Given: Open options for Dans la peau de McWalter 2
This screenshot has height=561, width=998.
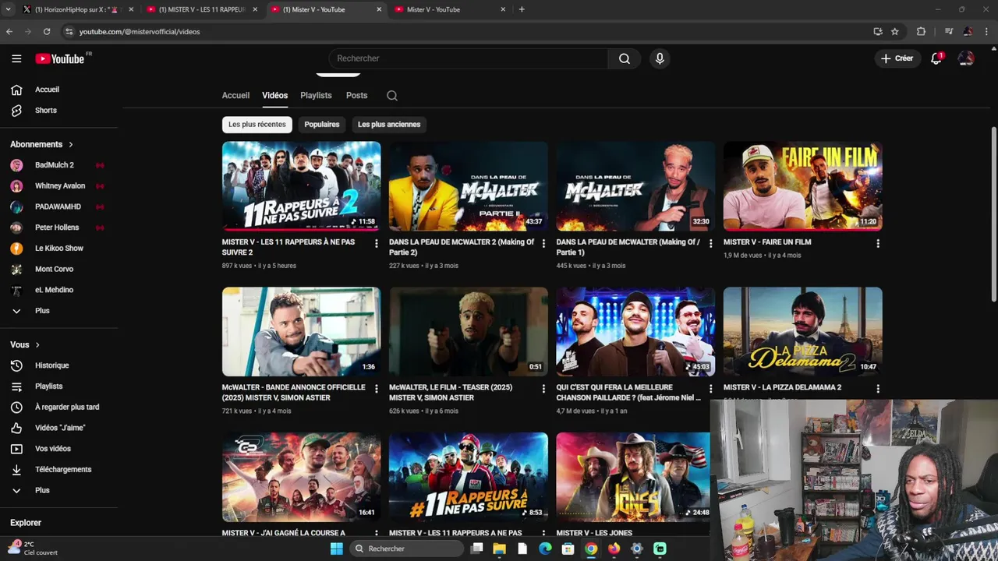Looking at the screenshot, I should pos(543,243).
